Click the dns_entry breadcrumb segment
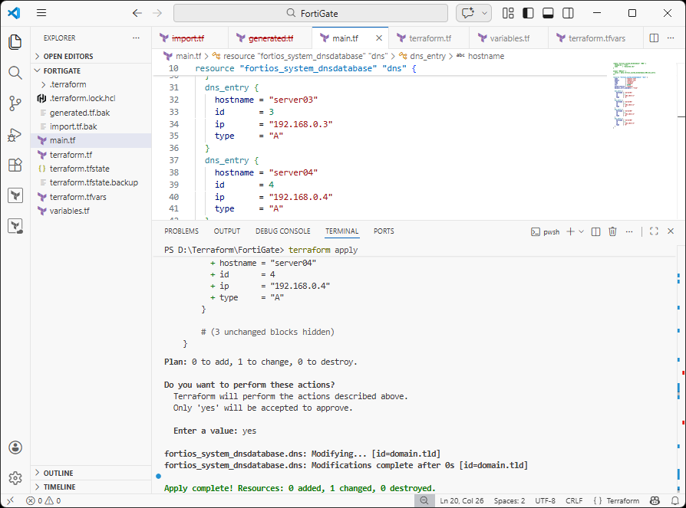 coord(427,56)
